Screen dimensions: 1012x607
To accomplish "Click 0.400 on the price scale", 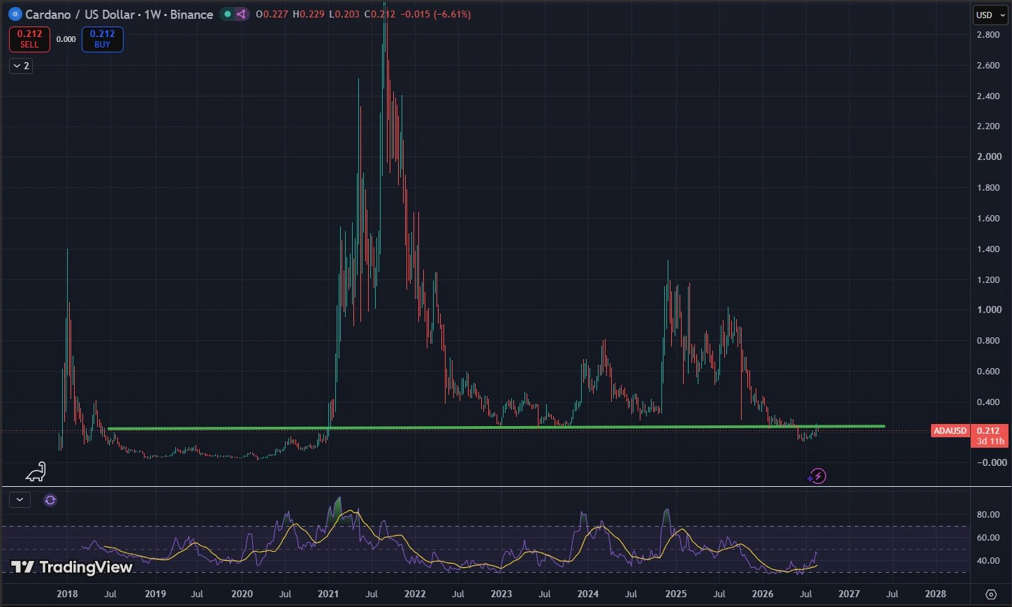I will click(x=988, y=402).
